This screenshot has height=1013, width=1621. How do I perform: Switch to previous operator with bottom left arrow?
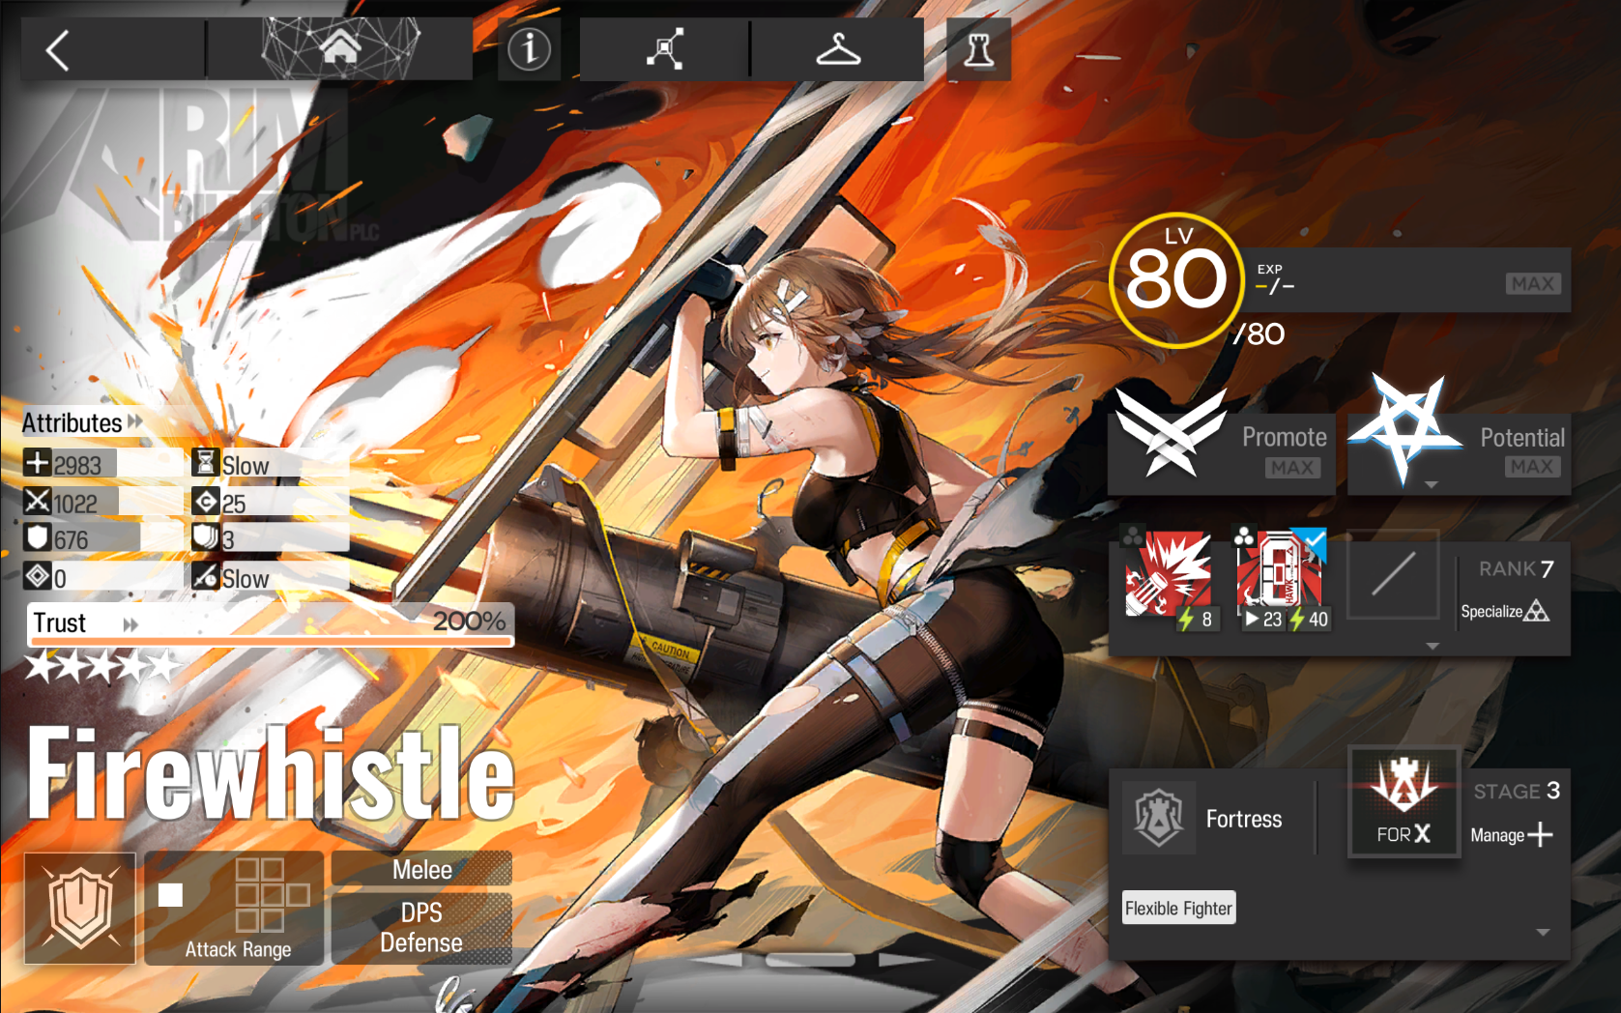click(717, 960)
